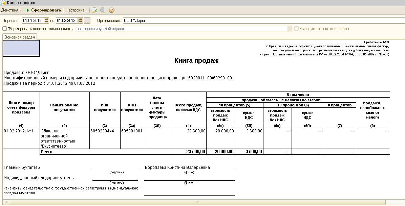Click the restore settings icon in toolbar
Viewport: 405px width, 206px height.
click(94, 10)
